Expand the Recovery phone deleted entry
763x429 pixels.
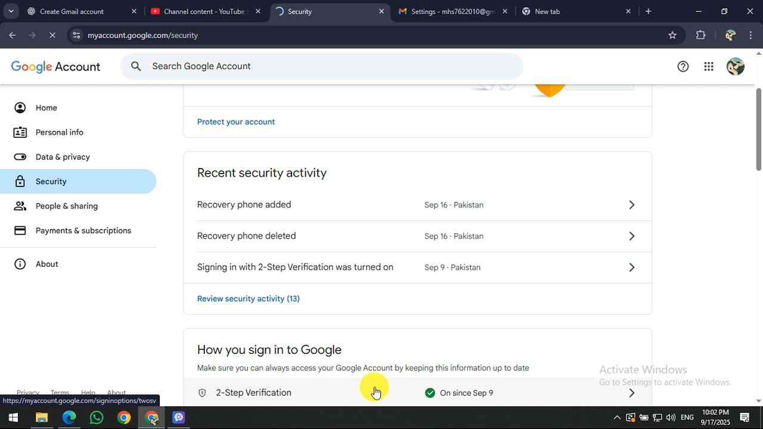tap(417, 236)
